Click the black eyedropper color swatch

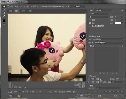click(x=4, y=21)
